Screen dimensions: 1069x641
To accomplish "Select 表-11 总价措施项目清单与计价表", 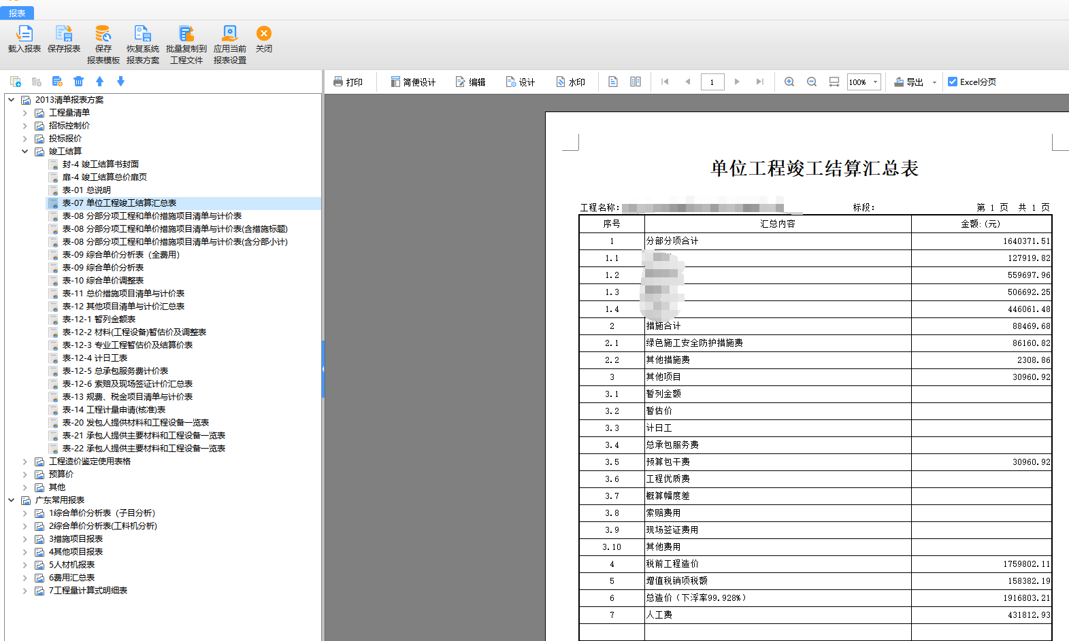I will tap(123, 293).
